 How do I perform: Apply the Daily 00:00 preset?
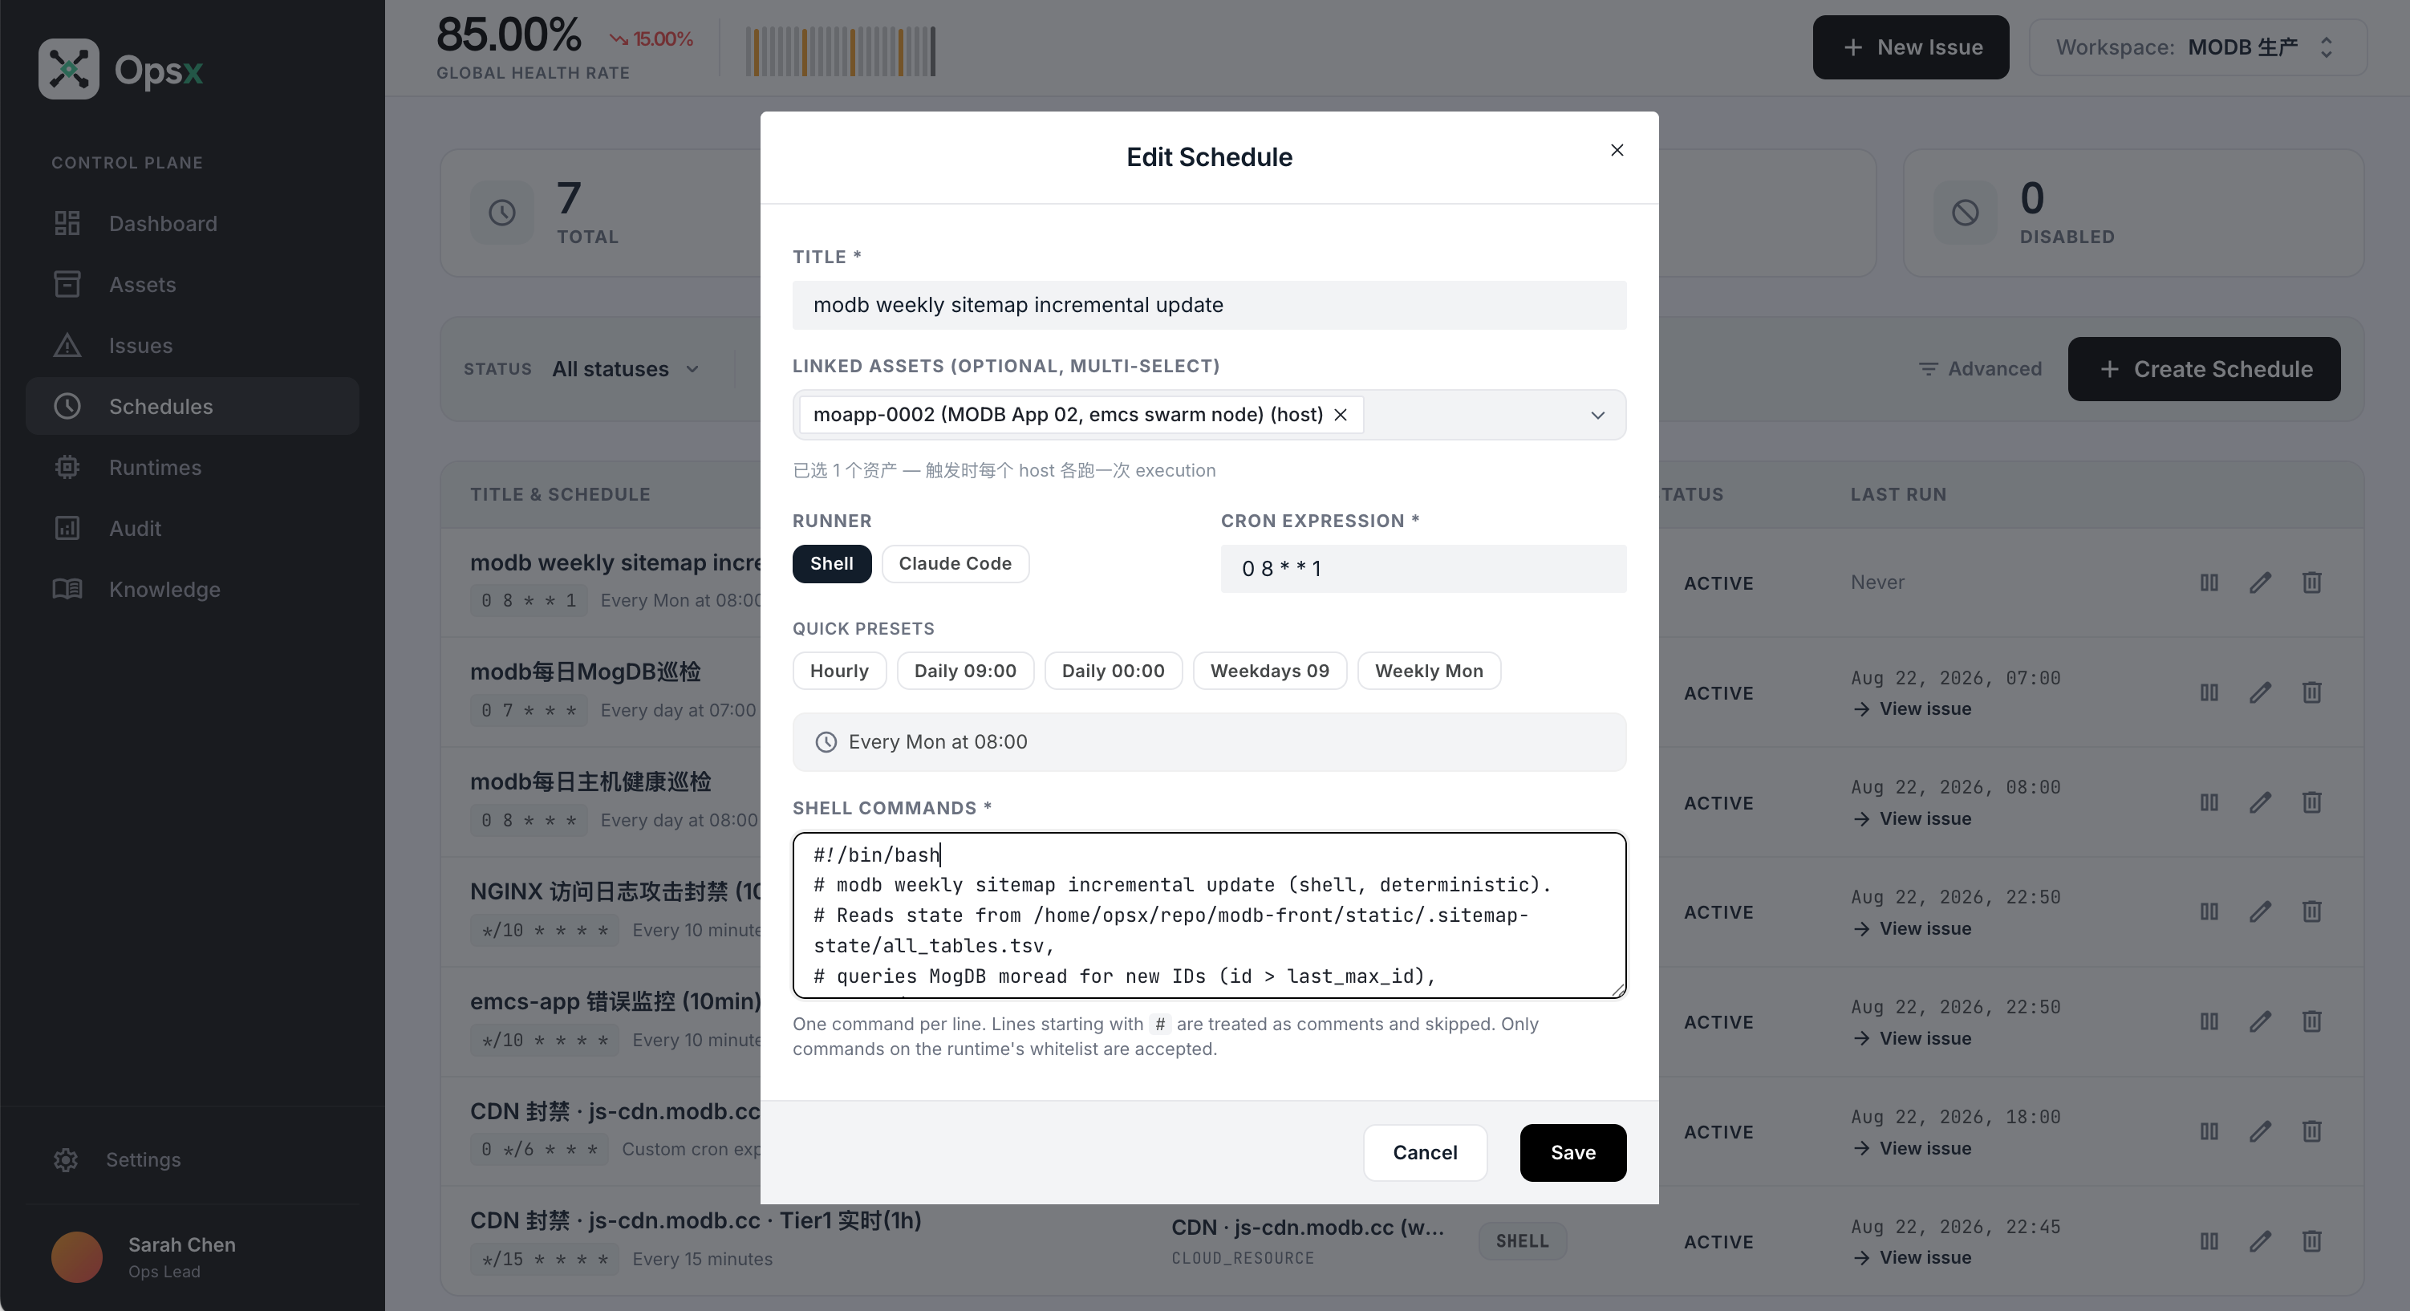(x=1114, y=671)
